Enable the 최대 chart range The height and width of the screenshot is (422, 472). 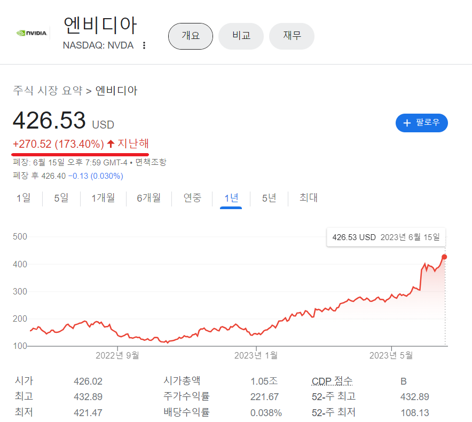coord(308,197)
